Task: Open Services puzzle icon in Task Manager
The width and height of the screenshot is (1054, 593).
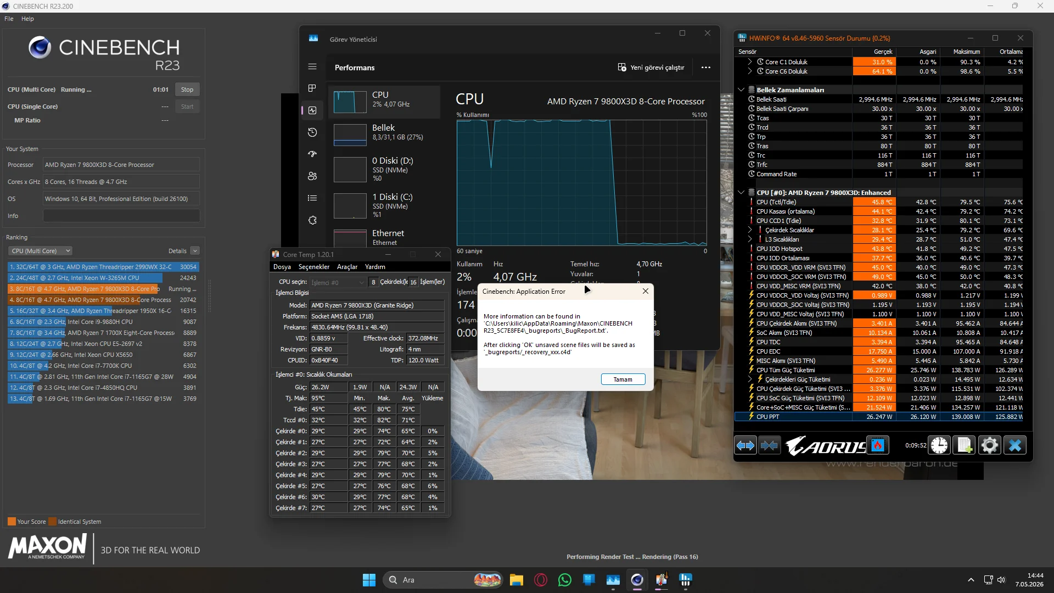Action: (x=312, y=220)
